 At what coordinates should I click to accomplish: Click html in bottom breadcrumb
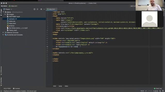point(54,86)
